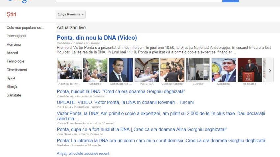Screen dimensions: 280x157
Task: Click source text PUTEREA - în urmă cu 5 minute
Action: pos(79,107)
